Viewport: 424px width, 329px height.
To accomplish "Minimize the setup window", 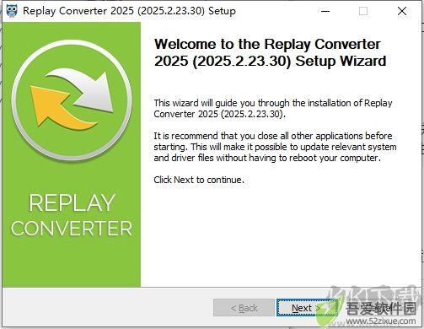I will coord(325,12).
